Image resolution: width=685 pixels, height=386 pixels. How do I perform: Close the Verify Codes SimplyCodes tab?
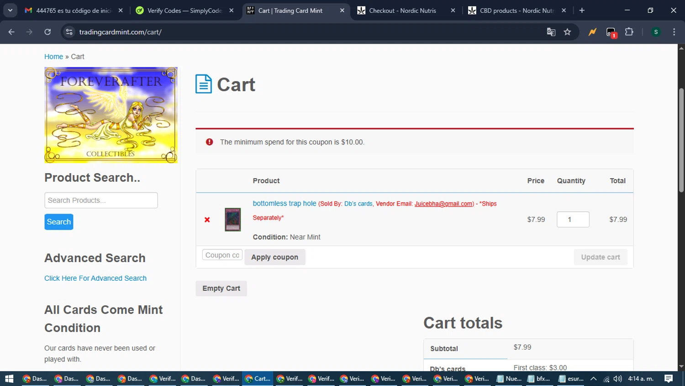point(232,10)
